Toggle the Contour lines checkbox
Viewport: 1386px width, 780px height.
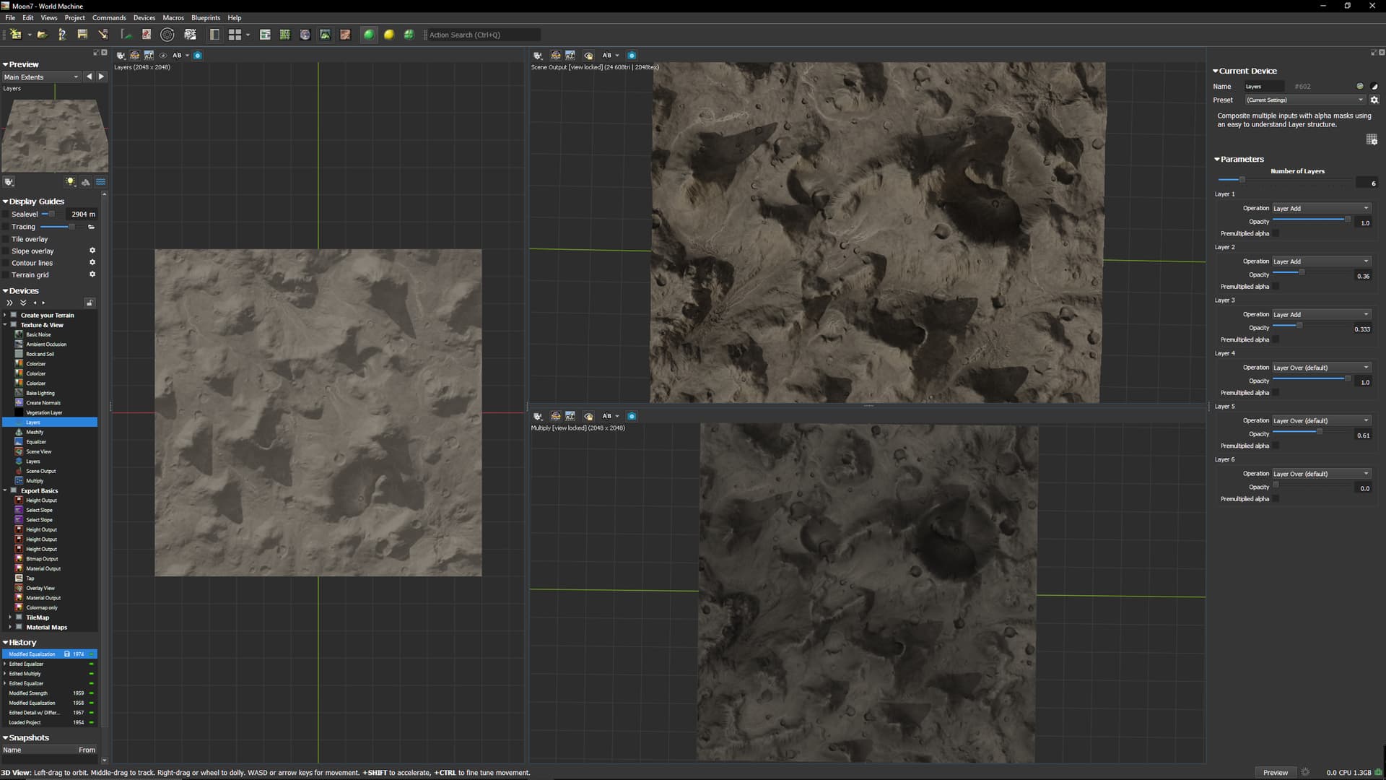coord(6,263)
